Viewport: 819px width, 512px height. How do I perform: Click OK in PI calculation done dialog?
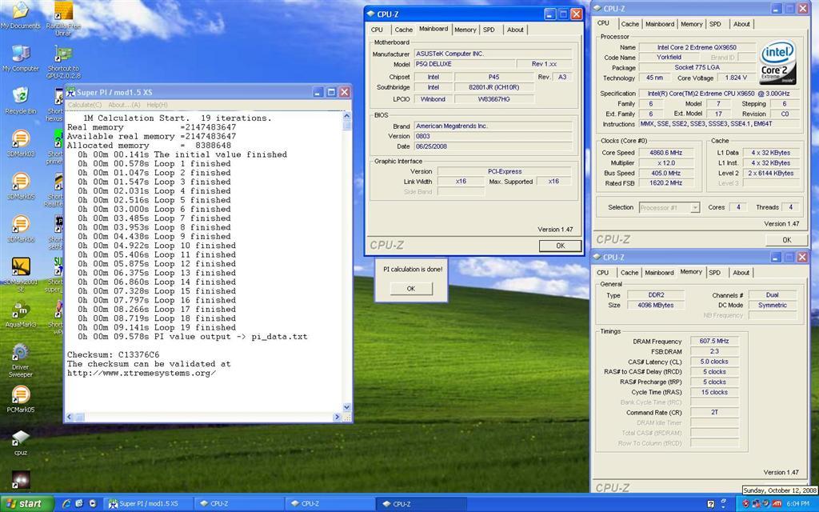tap(411, 288)
